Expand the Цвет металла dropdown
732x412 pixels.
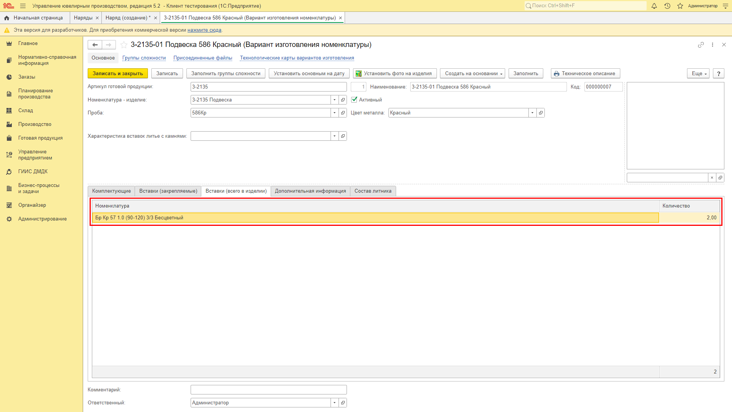tap(532, 113)
